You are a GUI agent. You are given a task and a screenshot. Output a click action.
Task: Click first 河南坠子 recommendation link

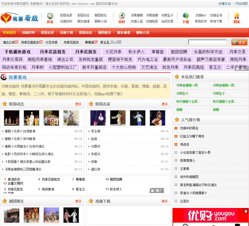[182, 93]
